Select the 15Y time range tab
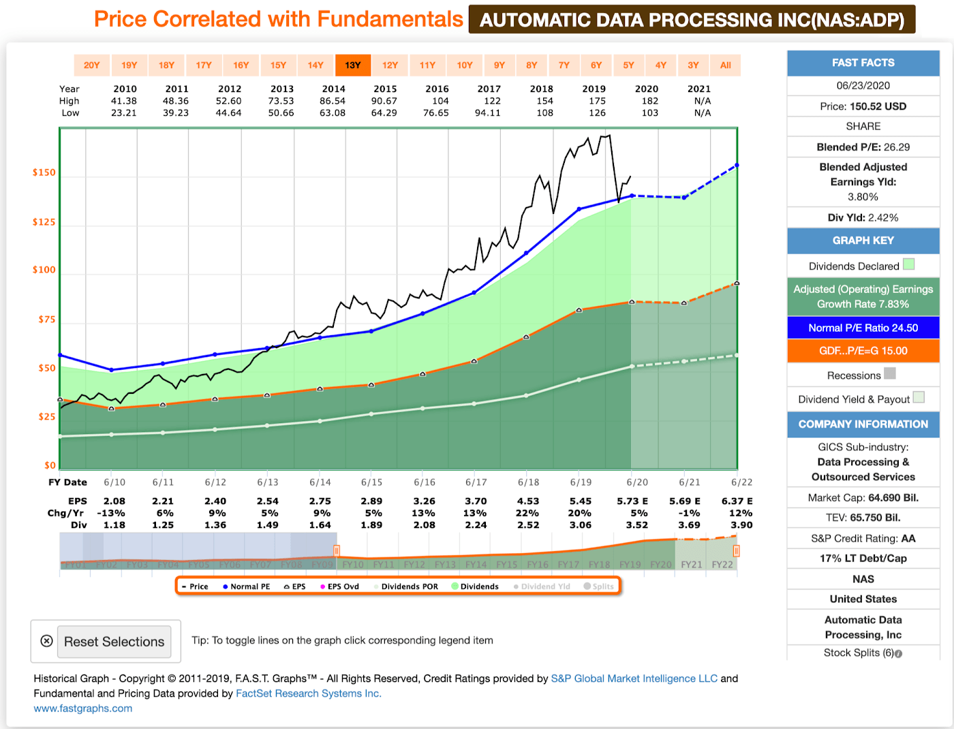The width and height of the screenshot is (954, 729). pyautogui.click(x=278, y=65)
